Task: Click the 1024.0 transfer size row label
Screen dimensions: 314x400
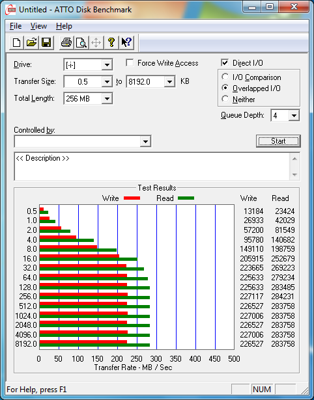Action: 26,316
